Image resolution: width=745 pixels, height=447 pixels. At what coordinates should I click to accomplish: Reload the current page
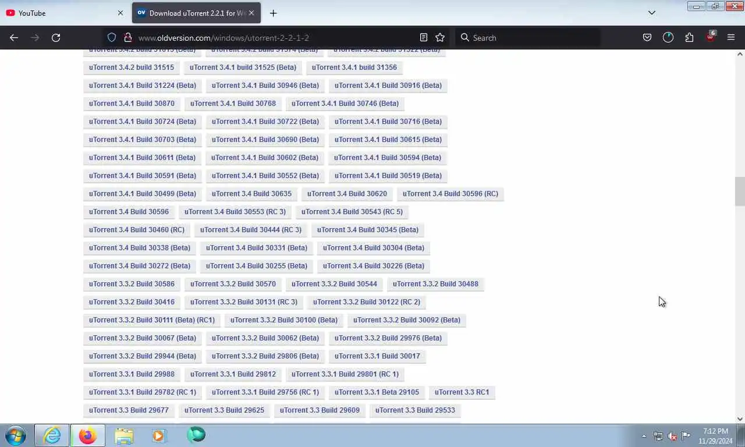tap(56, 37)
